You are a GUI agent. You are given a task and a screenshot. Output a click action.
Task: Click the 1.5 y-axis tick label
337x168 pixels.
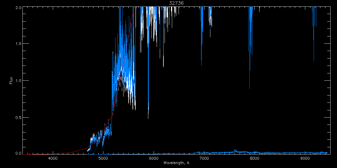[x=17, y=44]
